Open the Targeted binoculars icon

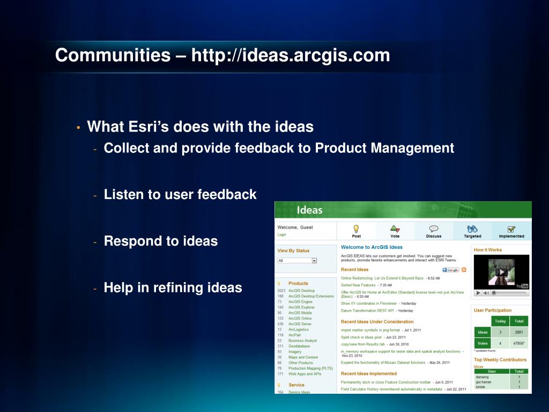pyautogui.click(x=472, y=229)
